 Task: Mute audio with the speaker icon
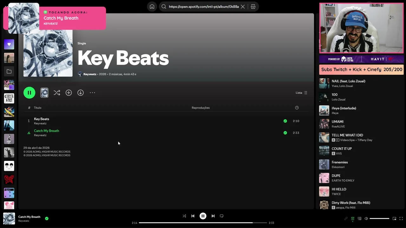click(x=366, y=218)
